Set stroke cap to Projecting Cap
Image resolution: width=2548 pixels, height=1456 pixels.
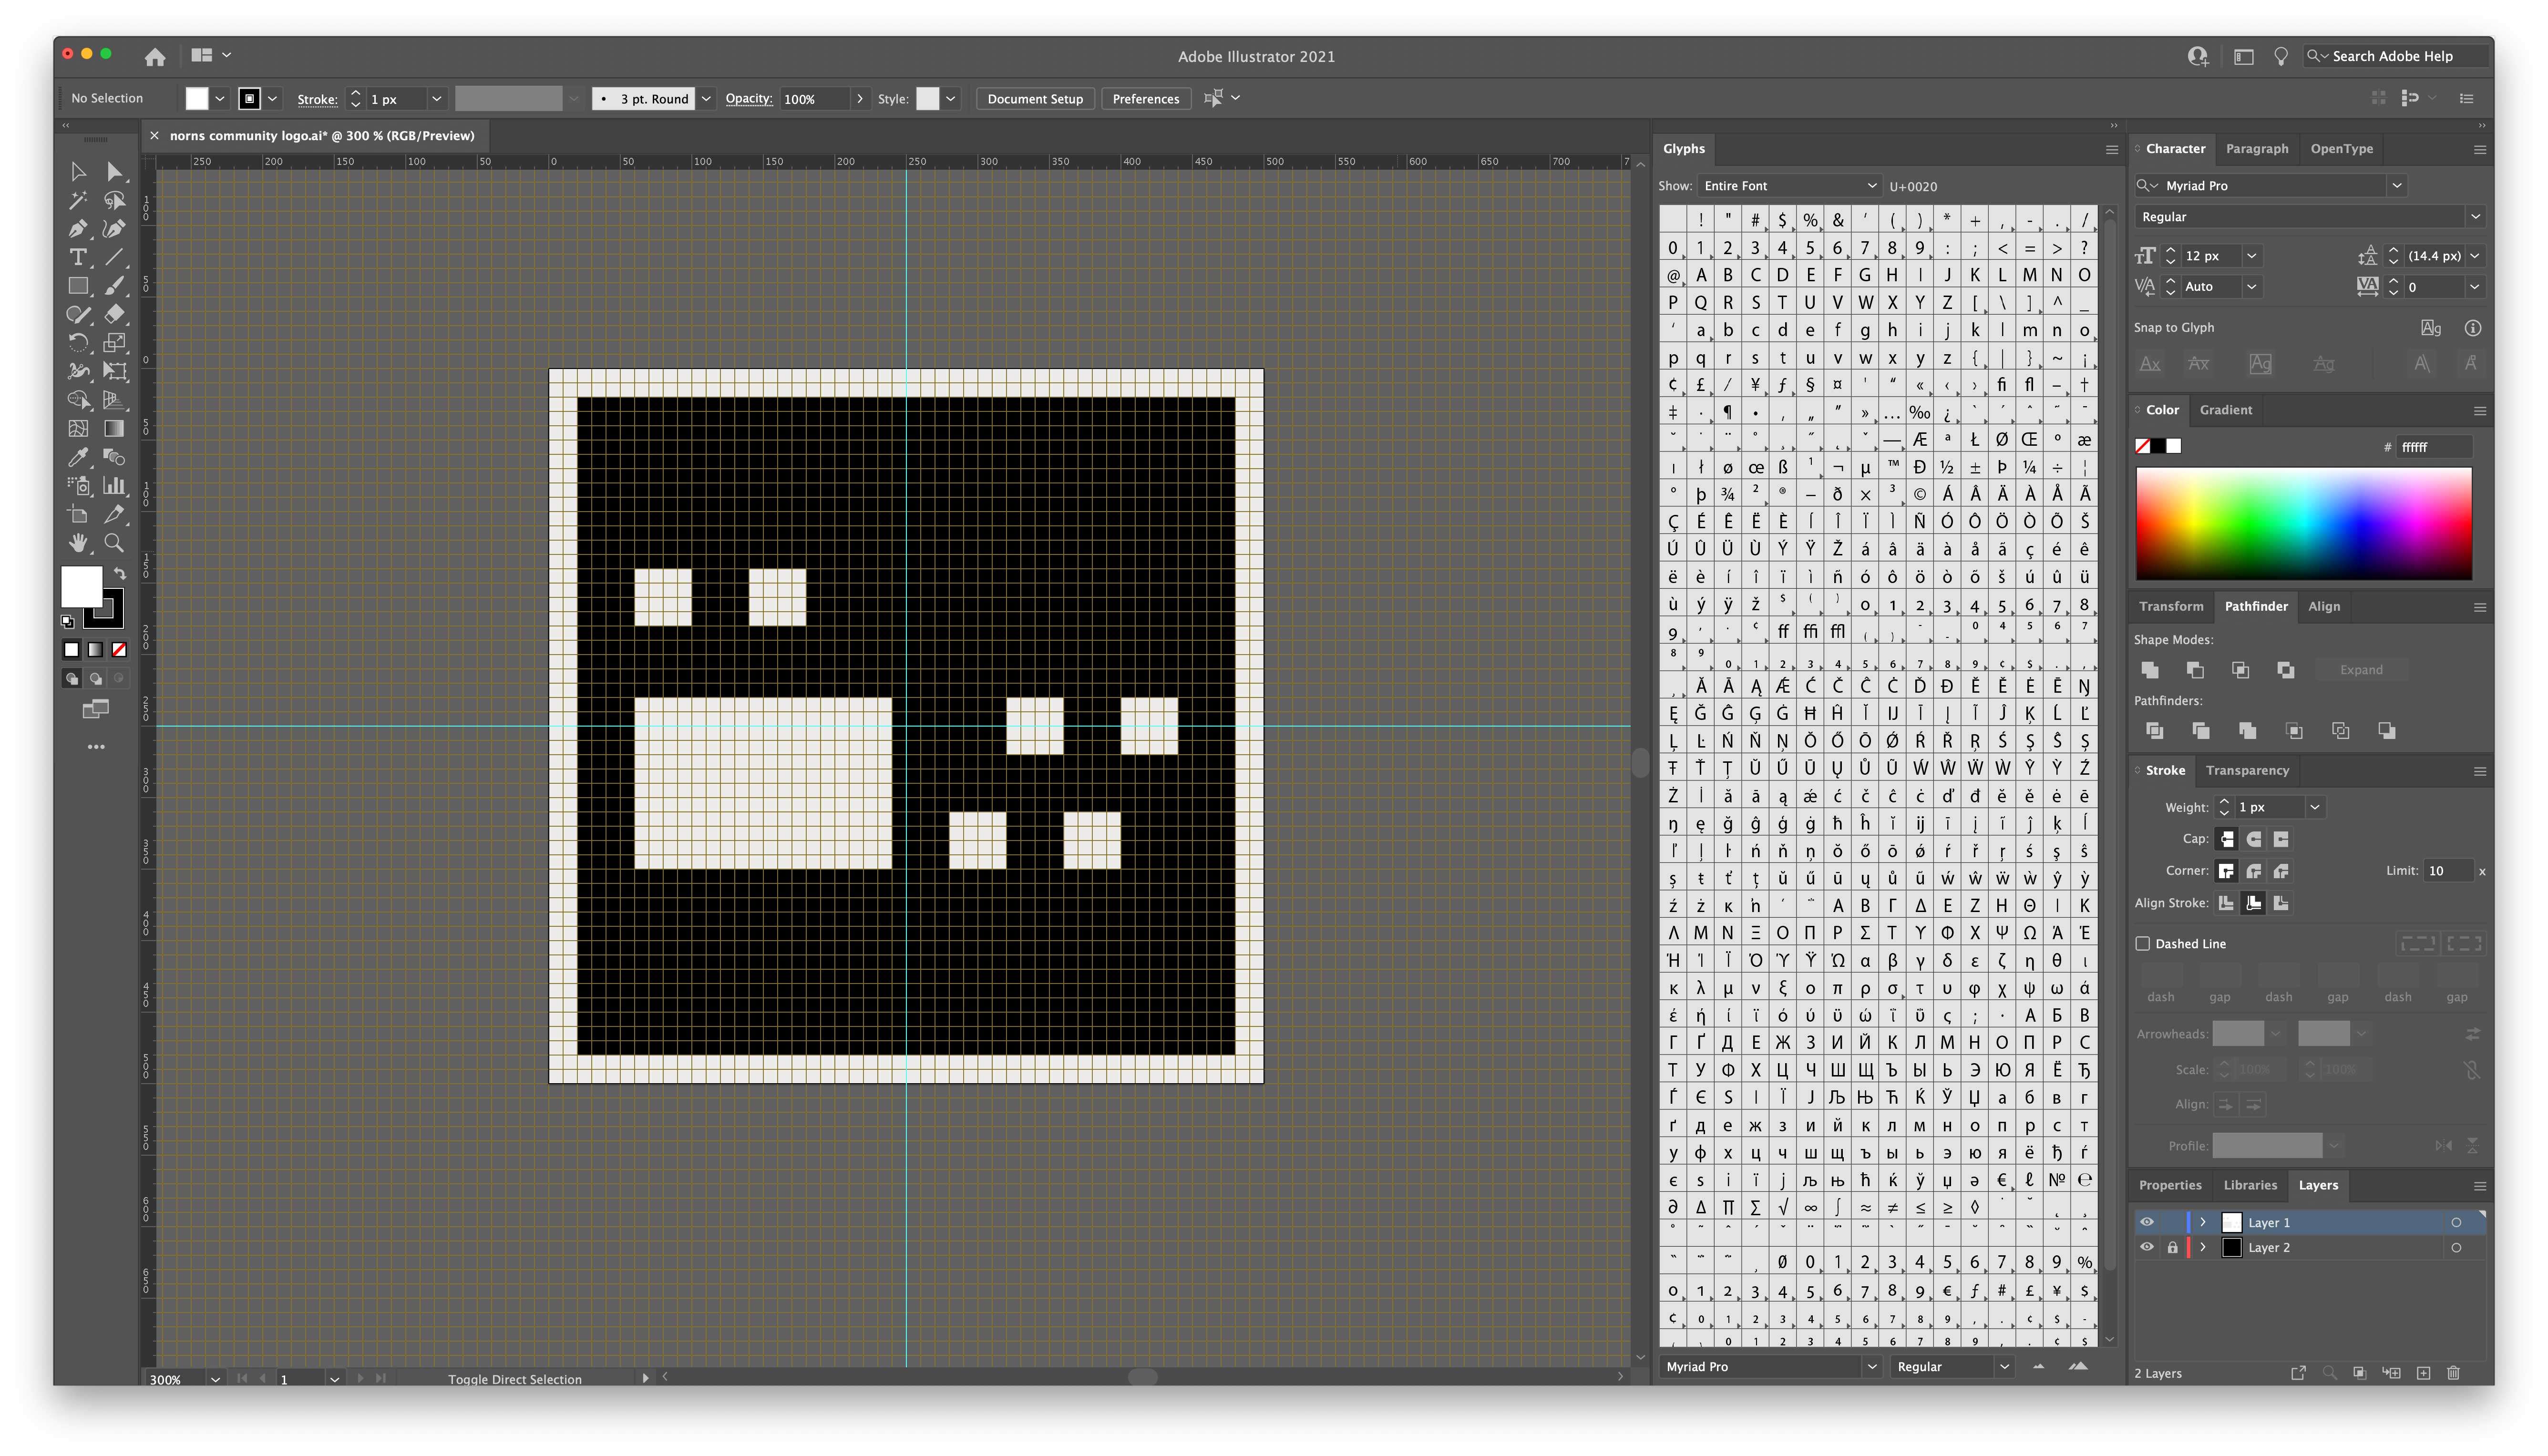click(x=2281, y=839)
